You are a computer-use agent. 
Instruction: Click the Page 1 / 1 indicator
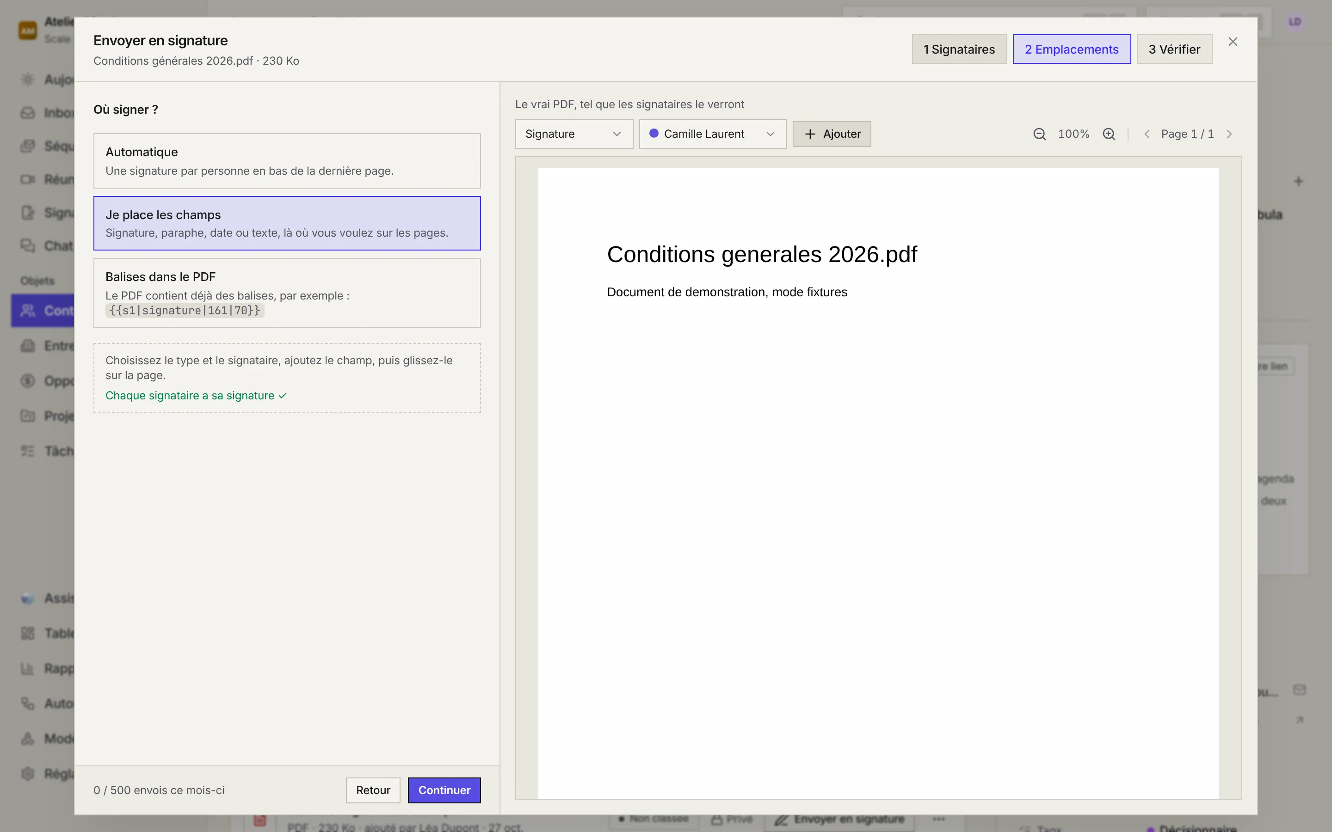1187,134
